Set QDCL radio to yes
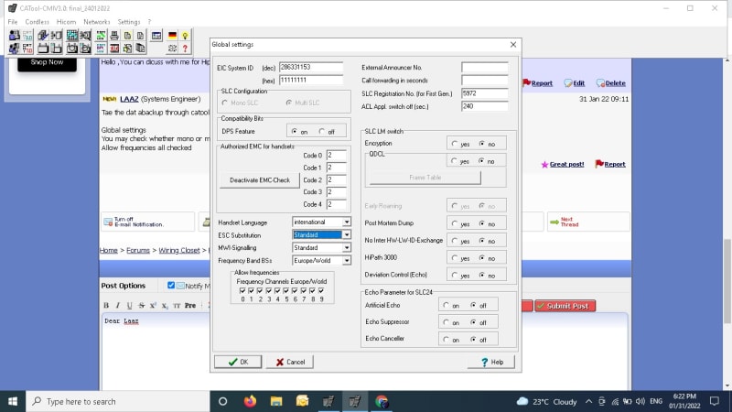Viewport: 732px width, 412px height. click(x=454, y=161)
